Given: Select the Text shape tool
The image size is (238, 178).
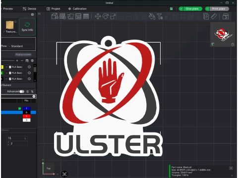Looking at the screenshot, I should point(160,16).
